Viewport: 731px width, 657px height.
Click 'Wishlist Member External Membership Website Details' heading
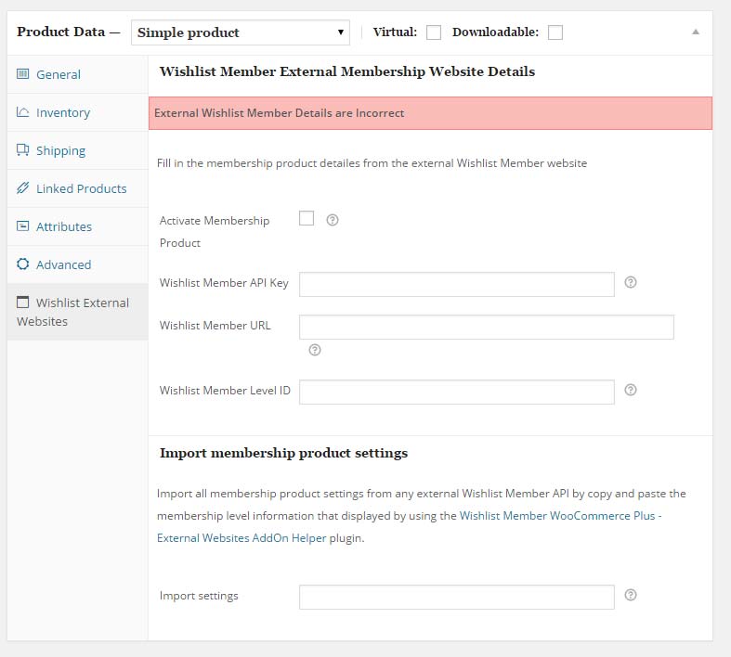coord(346,71)
